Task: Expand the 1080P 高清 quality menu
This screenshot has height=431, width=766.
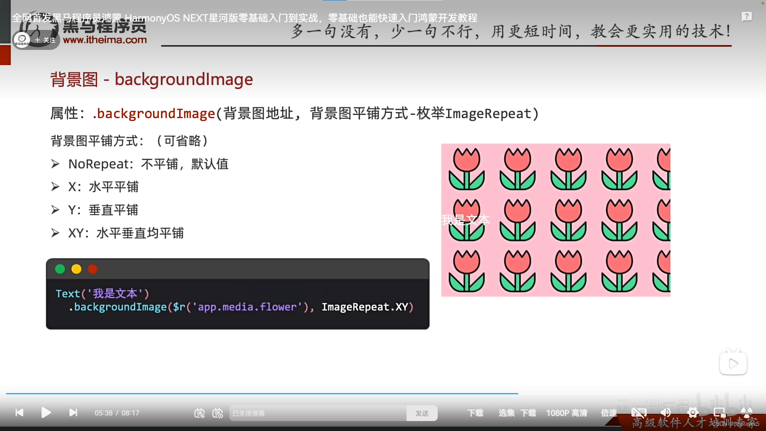Action: pos(567,413)
